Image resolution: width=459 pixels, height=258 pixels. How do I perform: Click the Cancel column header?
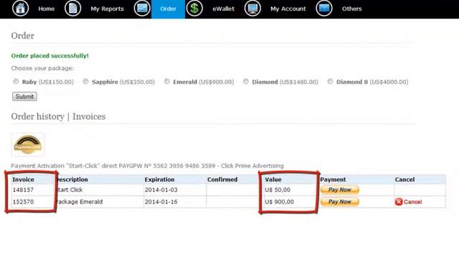point(404,179)
